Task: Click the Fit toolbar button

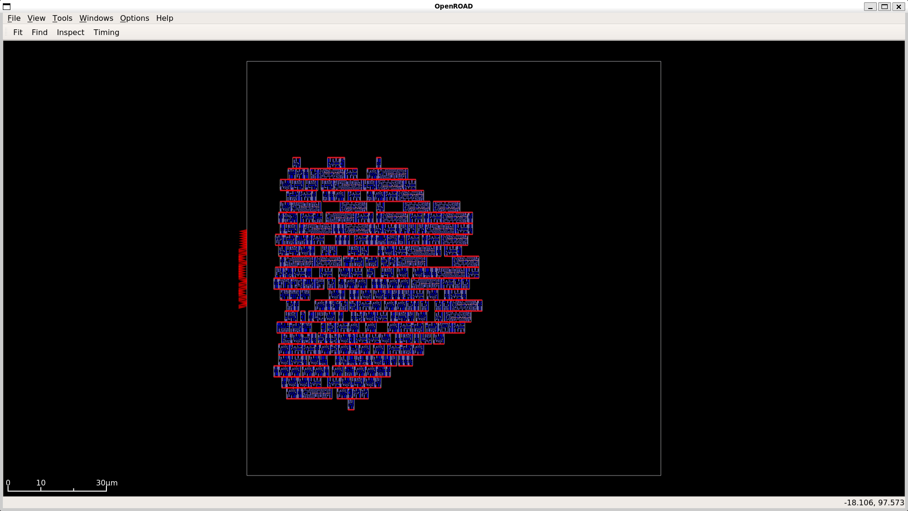Action: click(17, 32)
